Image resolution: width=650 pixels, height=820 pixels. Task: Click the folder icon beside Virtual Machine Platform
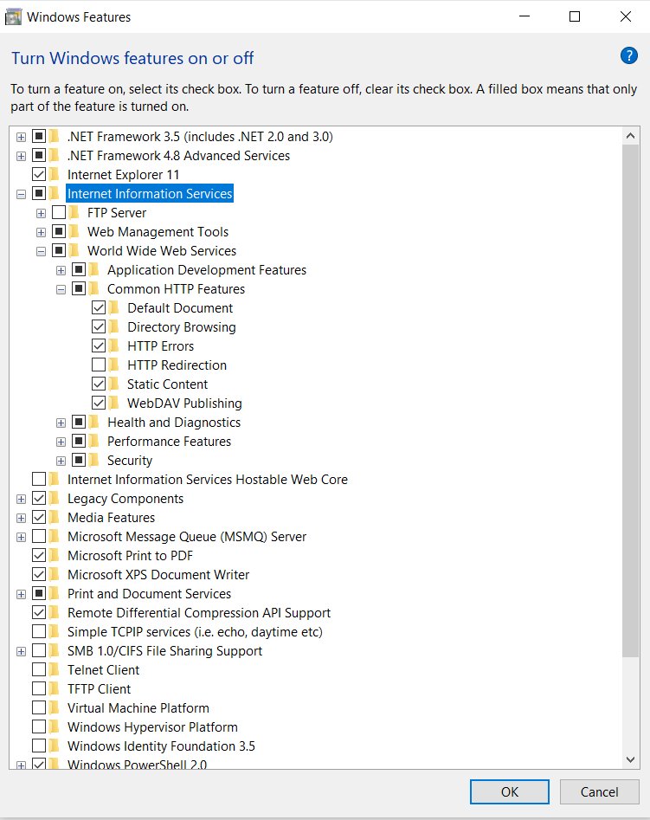[54, 708]
